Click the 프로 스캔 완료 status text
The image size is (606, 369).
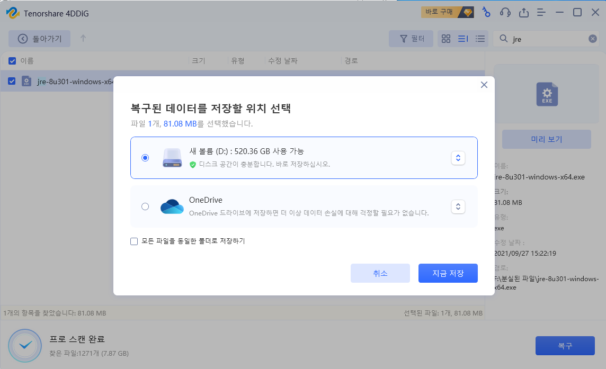[x=77, y=339]
